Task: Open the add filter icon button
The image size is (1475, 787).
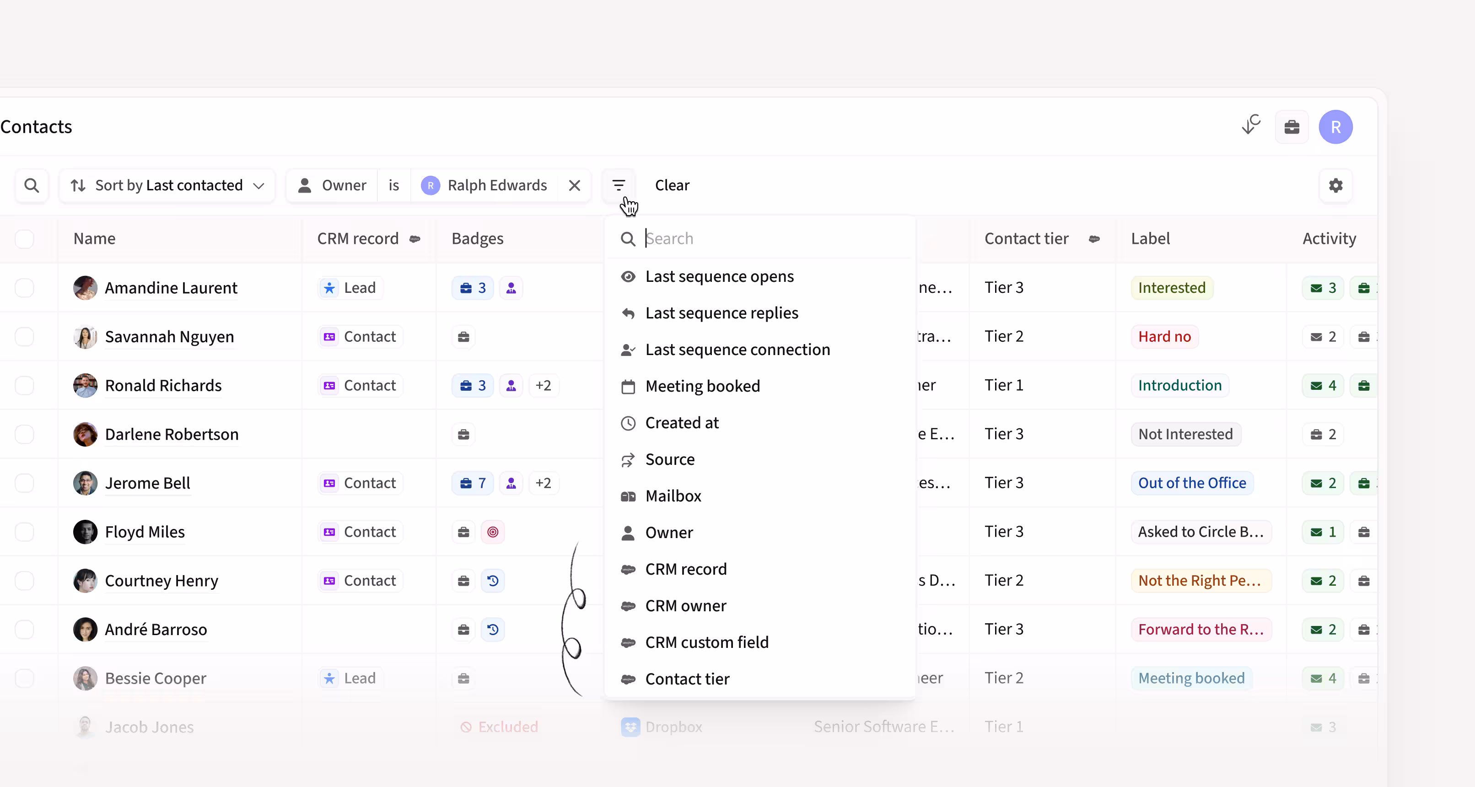Action: pyautogui.click(x=619, y=186)
